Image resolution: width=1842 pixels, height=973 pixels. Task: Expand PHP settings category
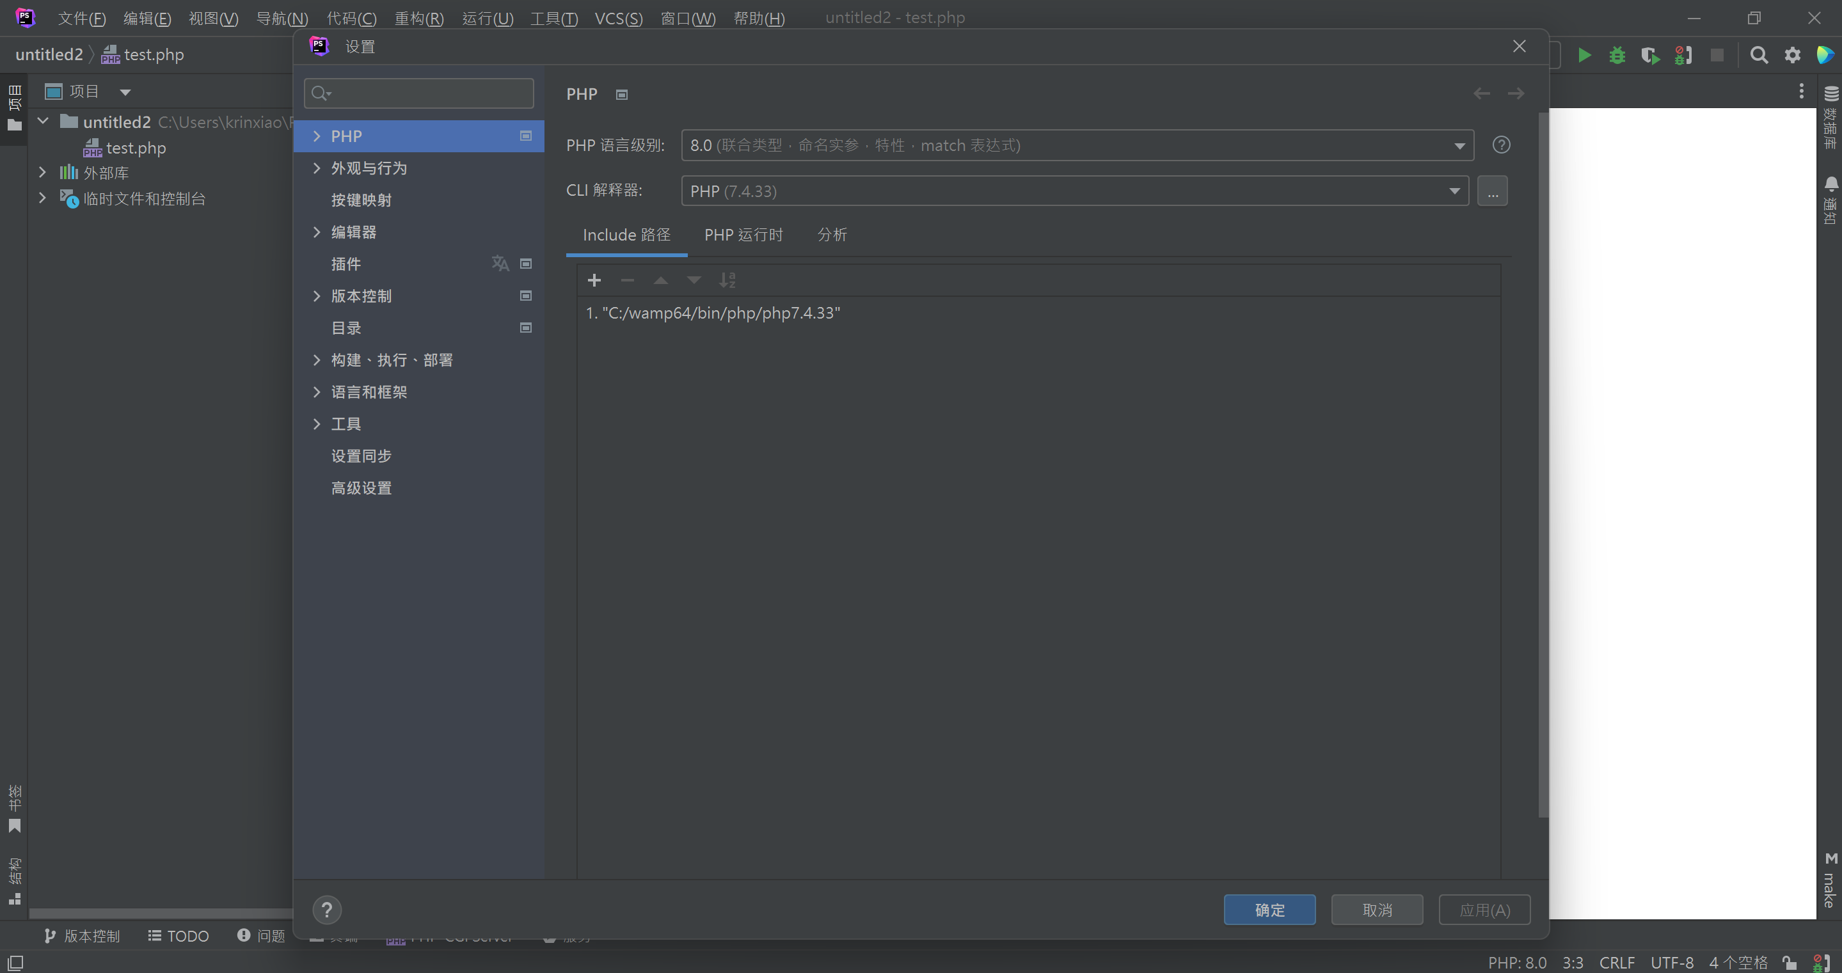coord(317,136)
